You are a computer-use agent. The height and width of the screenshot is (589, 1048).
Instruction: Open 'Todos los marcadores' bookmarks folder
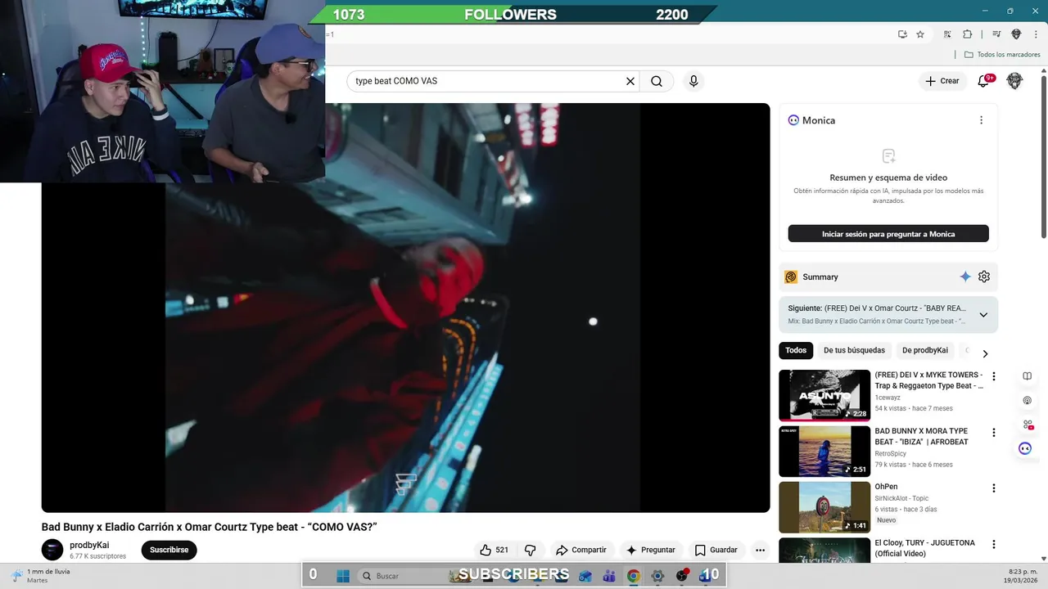[1002, 55]
